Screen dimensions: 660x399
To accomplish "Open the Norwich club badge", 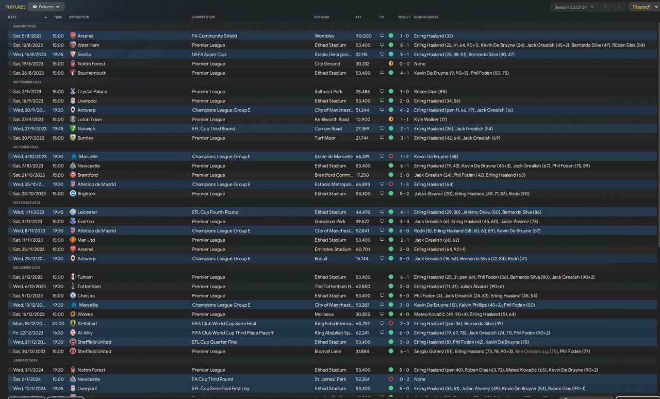I will [73, 129].
